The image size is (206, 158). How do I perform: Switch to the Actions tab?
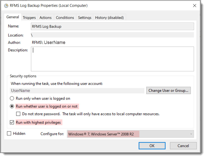pyautogui.click(x=45, y=17)
